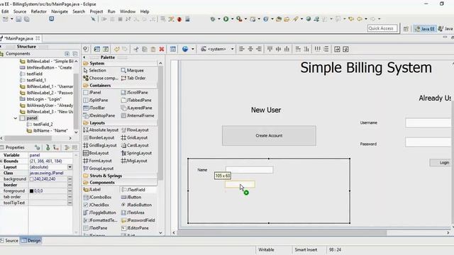Open the Source menu
Image resolution: width=454 pixels, height=255 pixels.
click(x=20, y=11)
